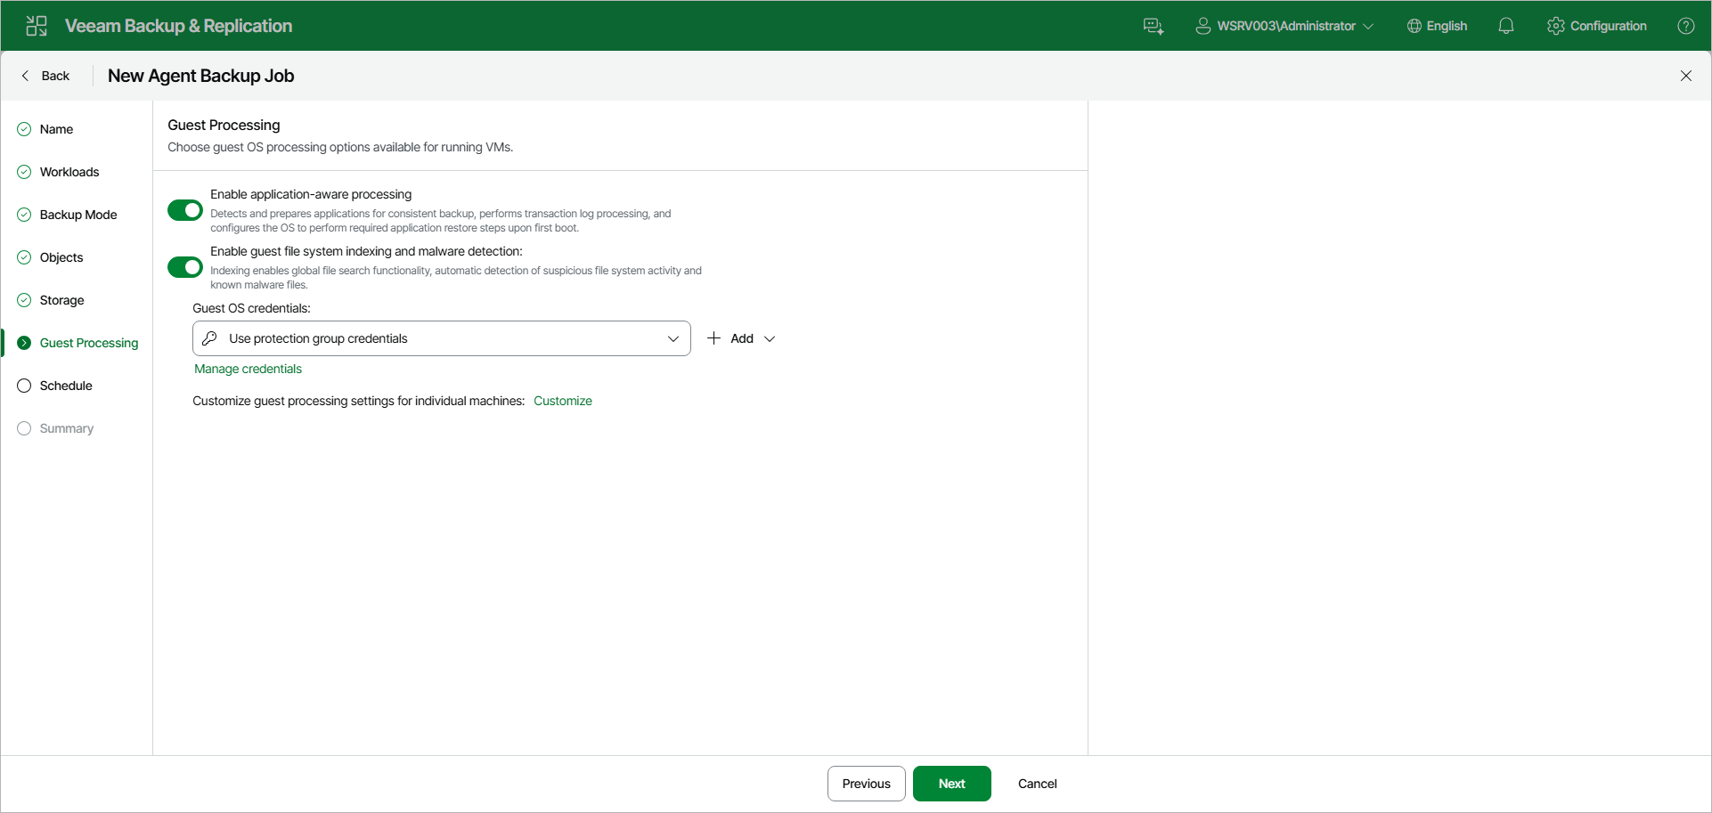Click the Backup Mode step checkmark icon
The height and width of the screenshot is (813, 1712).
(24, 215)
